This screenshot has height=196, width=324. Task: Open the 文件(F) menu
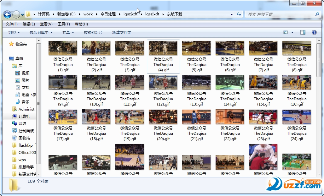pos(12,24)
